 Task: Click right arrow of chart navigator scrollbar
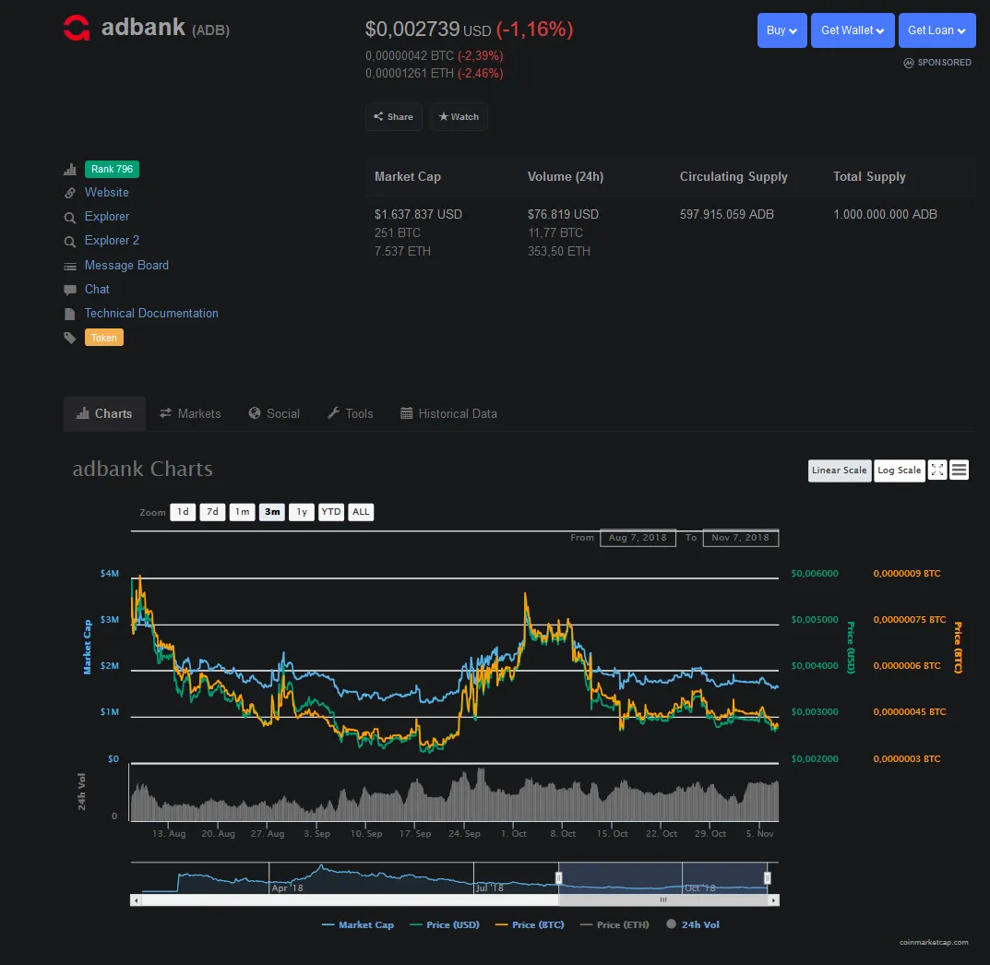point(773,900)
